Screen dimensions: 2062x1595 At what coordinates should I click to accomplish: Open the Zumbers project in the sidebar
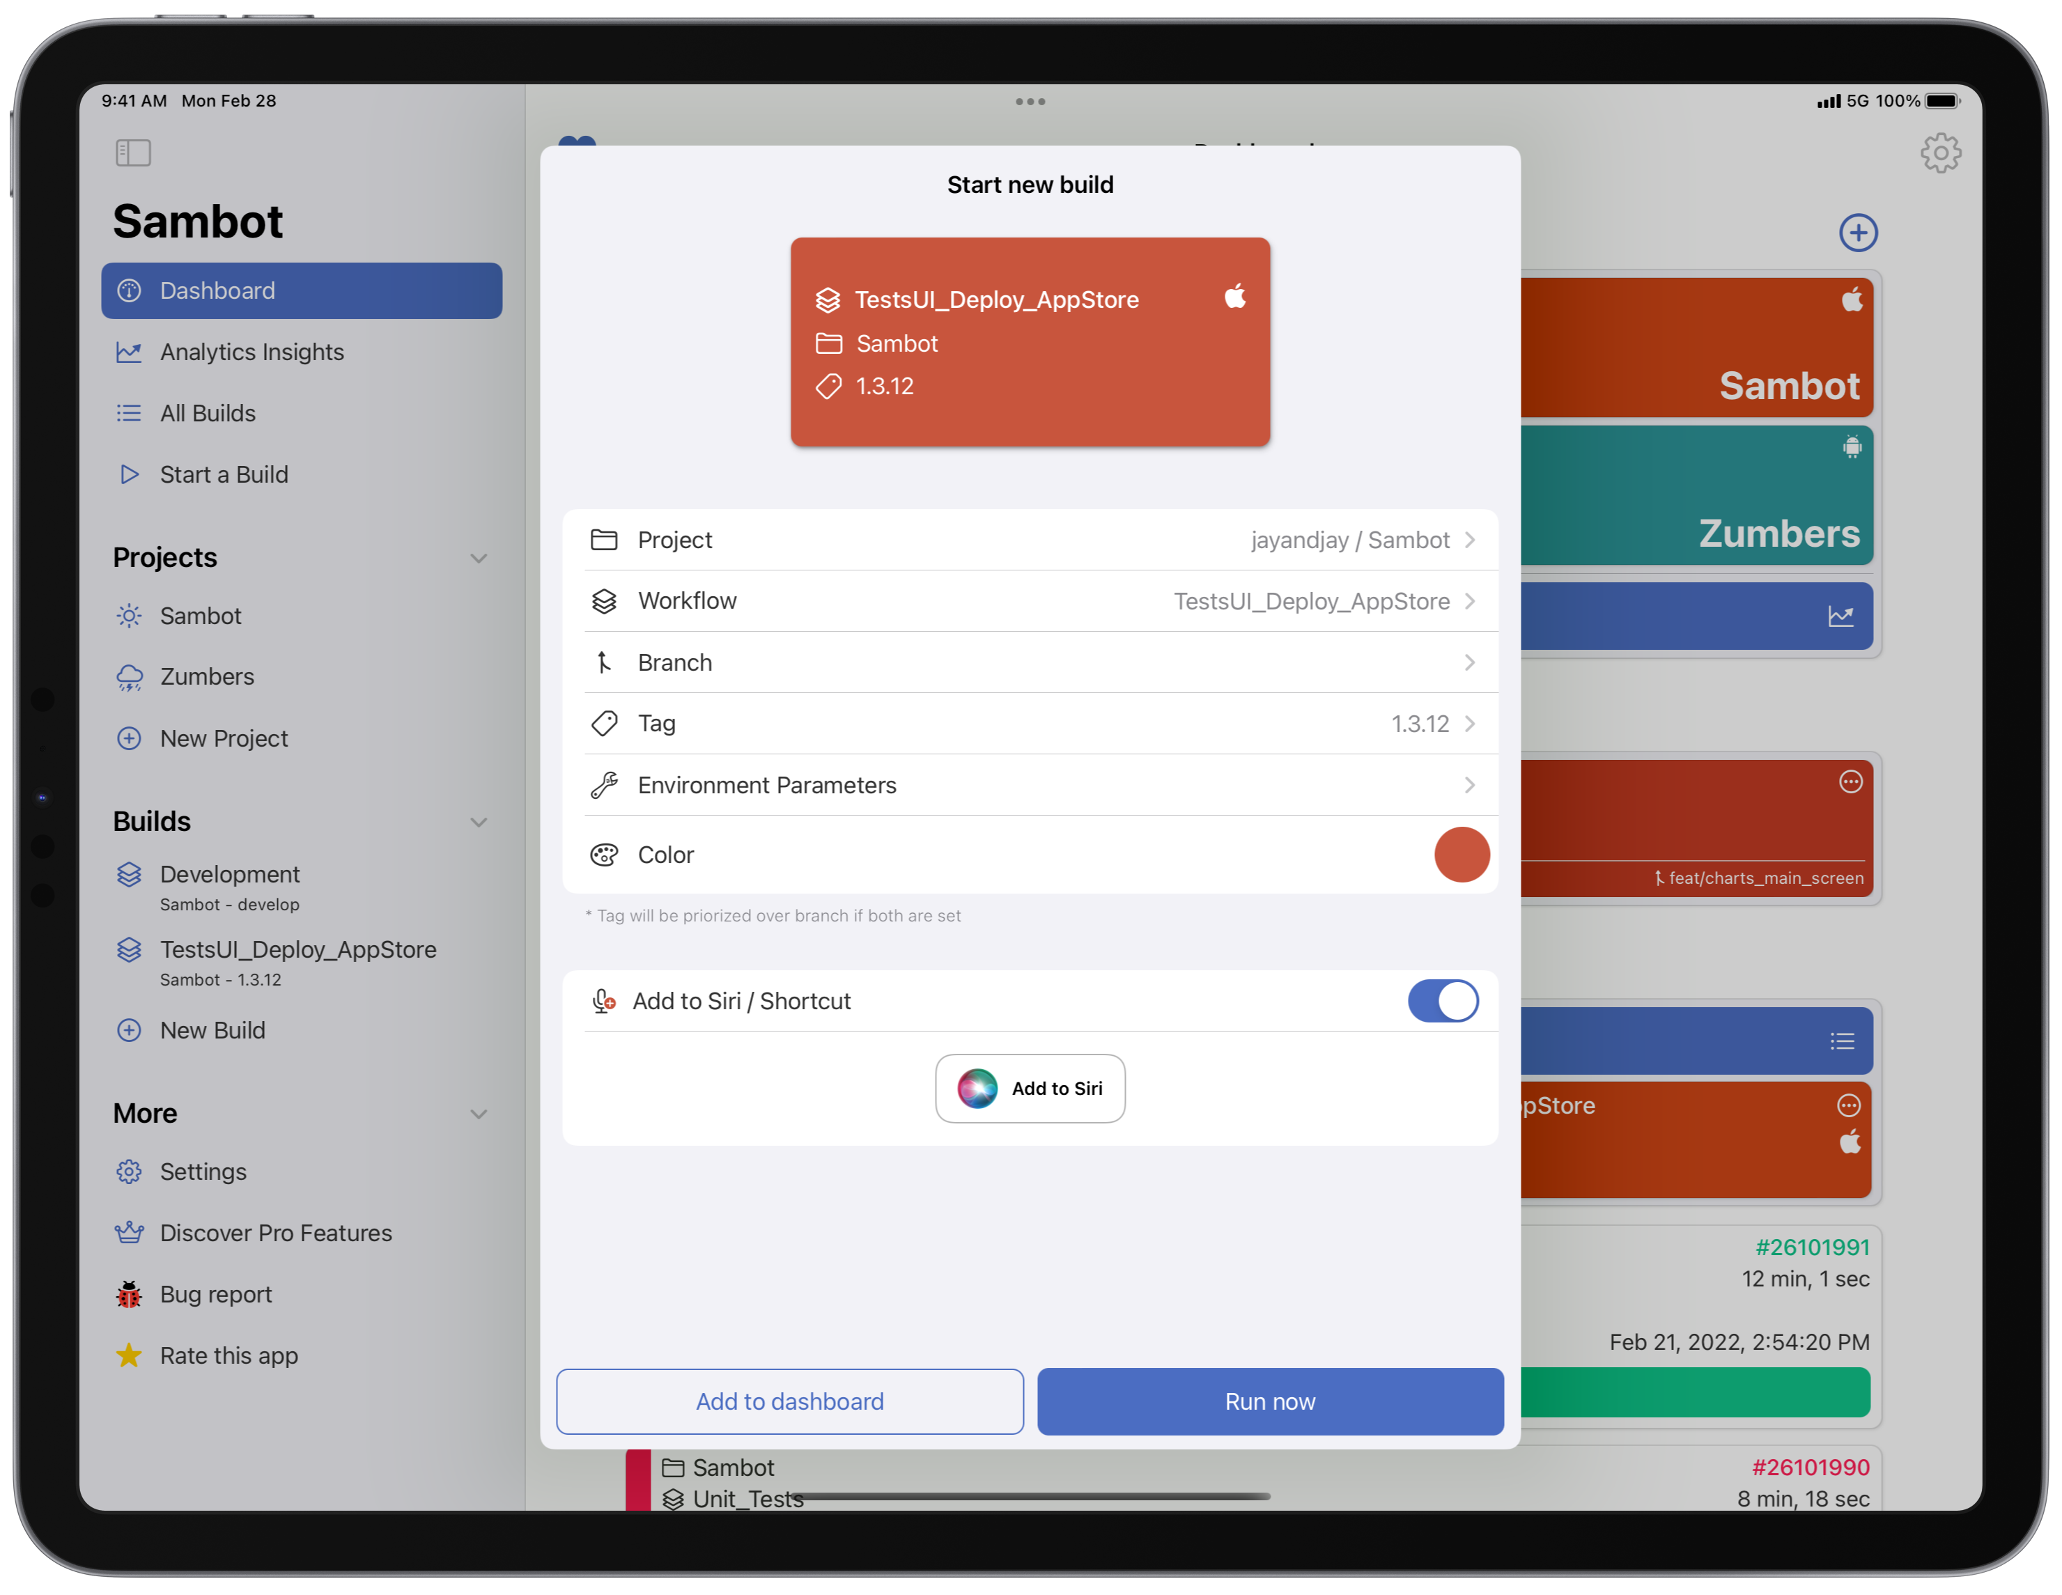pyautogui.click(x=301, y=677)
